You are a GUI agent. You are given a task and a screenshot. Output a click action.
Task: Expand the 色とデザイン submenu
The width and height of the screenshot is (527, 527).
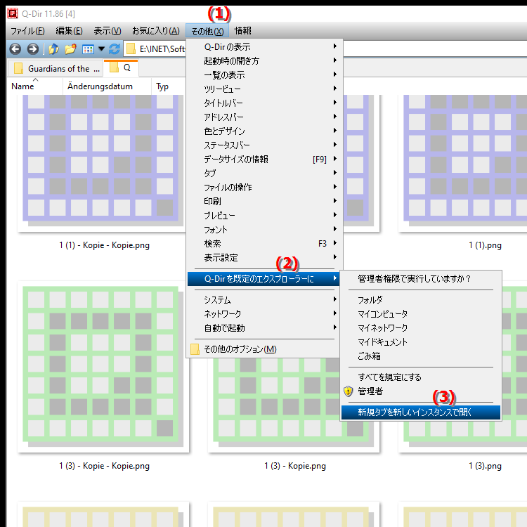pos(263,131)
